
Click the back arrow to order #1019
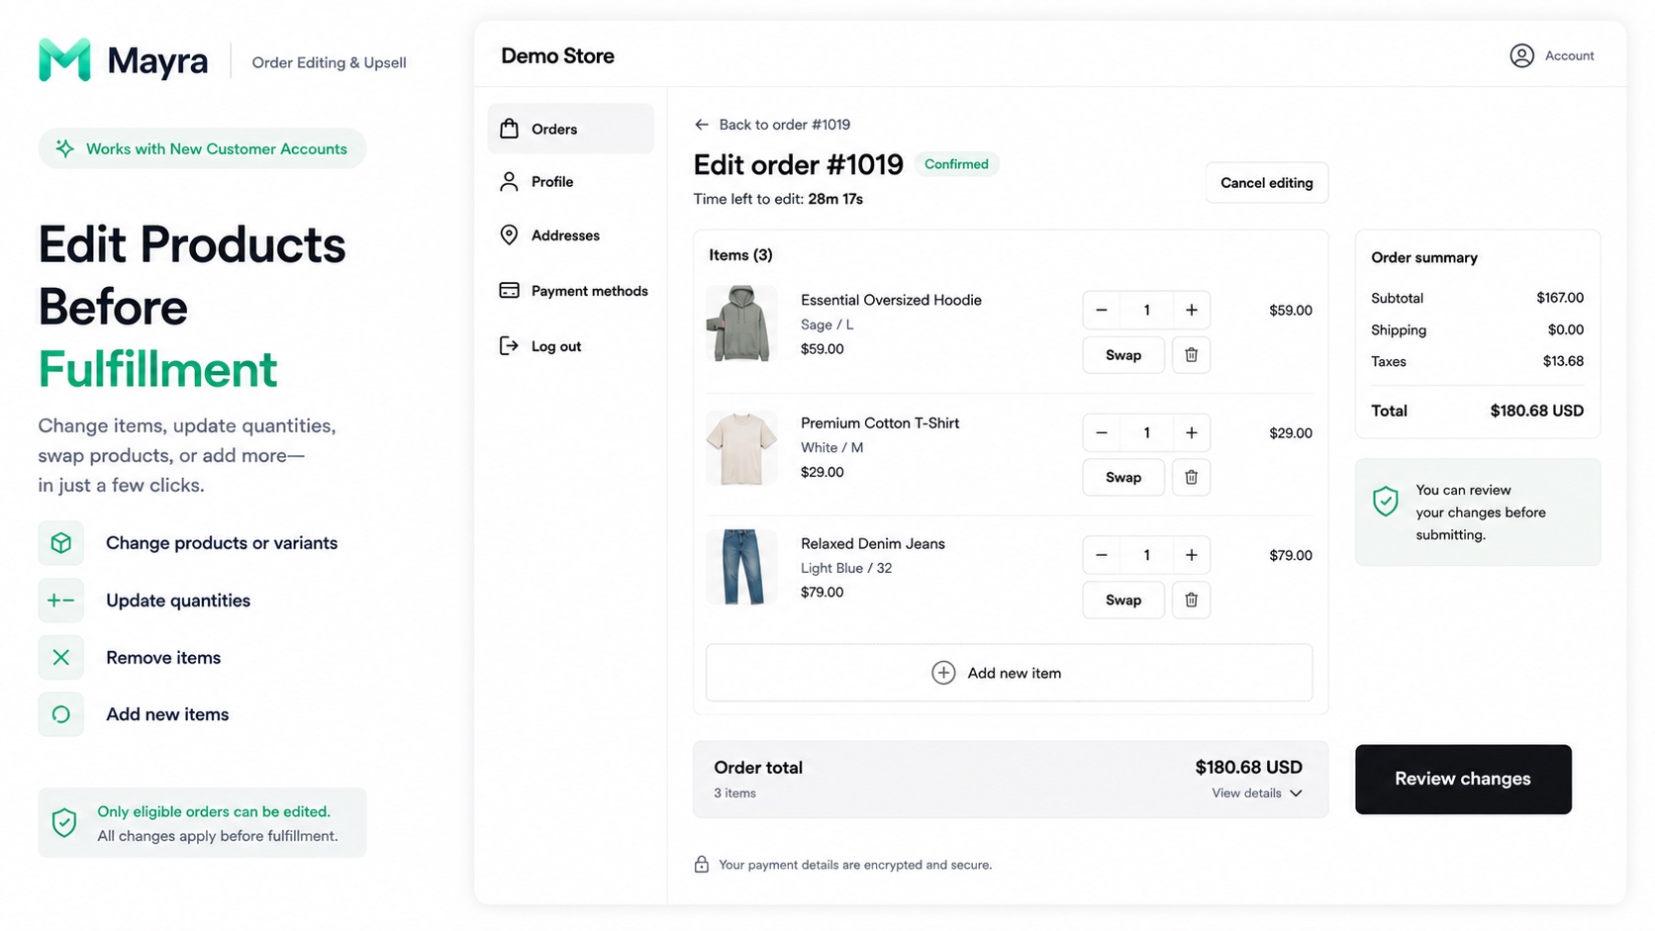click(702, 125)
